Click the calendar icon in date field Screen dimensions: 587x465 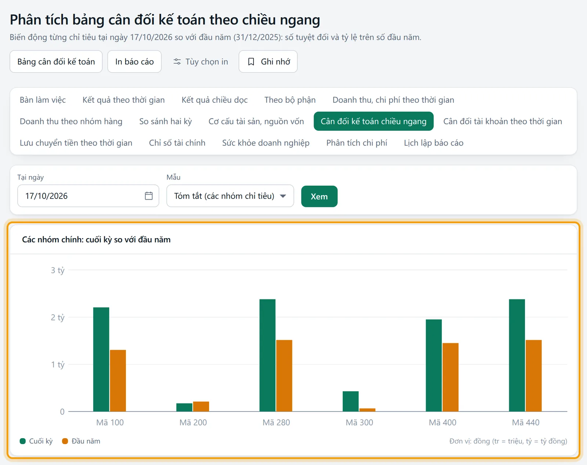click(x=149, y=196)
